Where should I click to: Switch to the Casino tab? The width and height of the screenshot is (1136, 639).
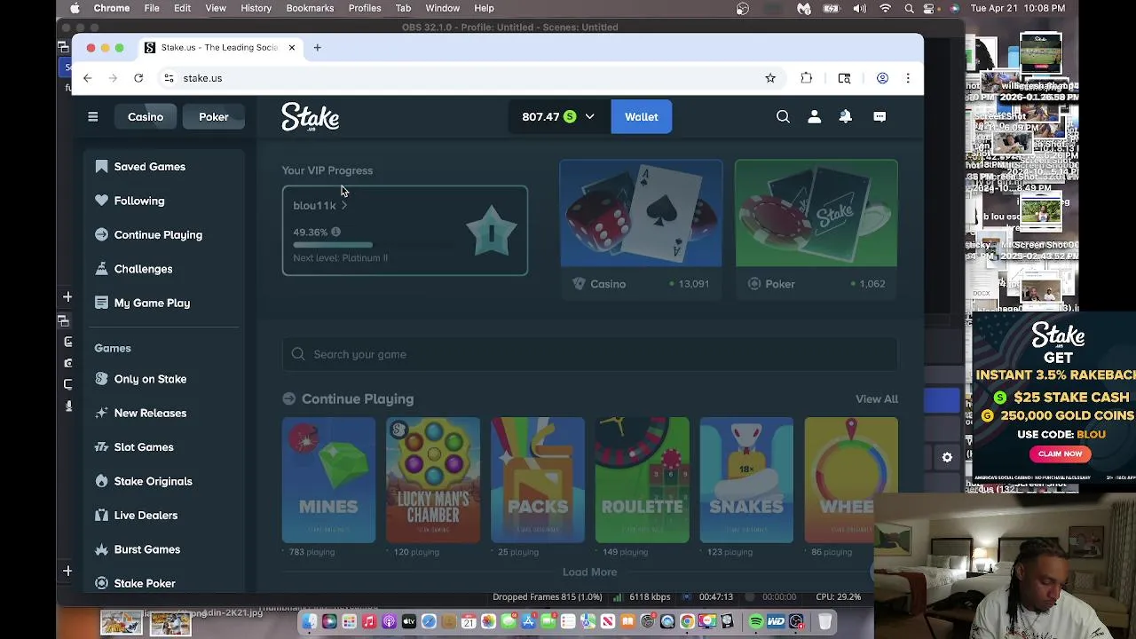(x=146, y=116)
